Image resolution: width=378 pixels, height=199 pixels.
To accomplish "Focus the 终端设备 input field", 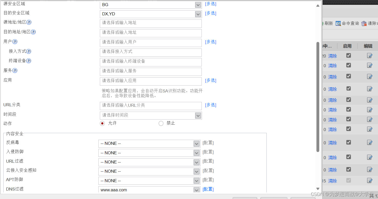I will 151,62.
